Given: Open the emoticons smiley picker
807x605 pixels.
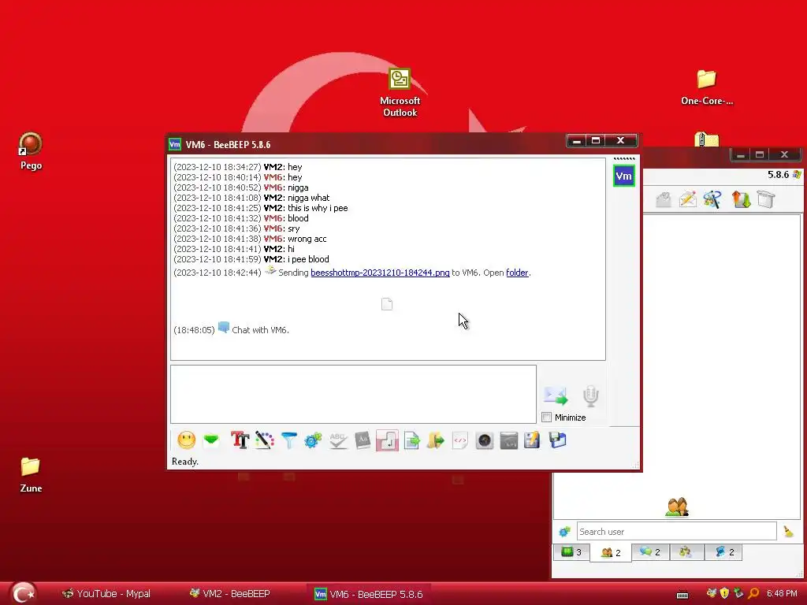Looking at the screenshot, I should coord(186,440).
